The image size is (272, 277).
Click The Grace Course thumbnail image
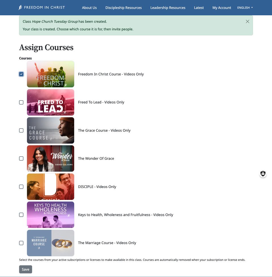50,130
